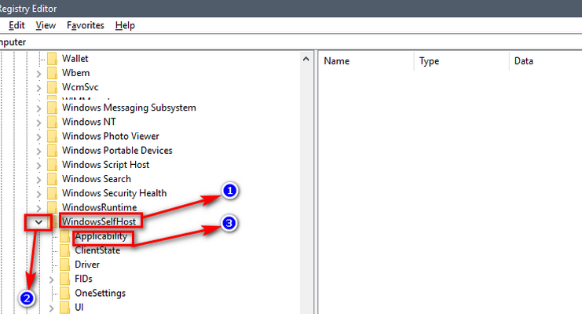Select the Driver key label
This screenshot has width=582, height=314.
click(87, 265)
